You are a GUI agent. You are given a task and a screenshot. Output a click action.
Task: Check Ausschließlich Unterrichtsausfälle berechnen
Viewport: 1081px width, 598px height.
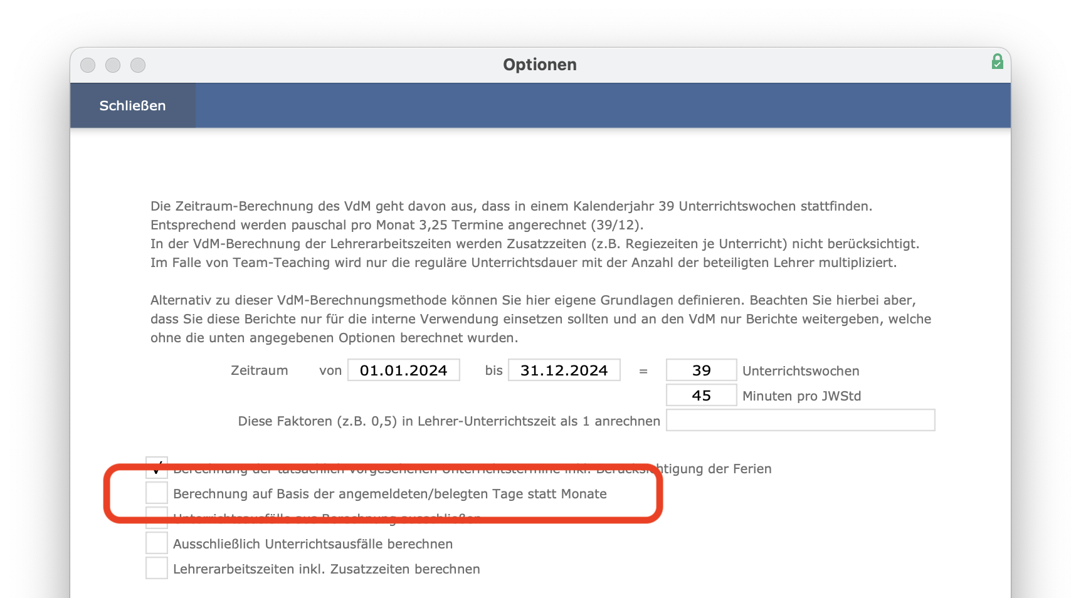pyautogui.click(x=157, y=543)
